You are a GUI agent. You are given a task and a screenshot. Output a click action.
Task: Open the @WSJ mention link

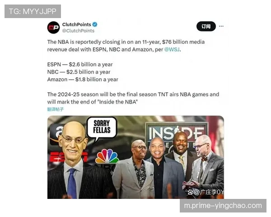172,49
